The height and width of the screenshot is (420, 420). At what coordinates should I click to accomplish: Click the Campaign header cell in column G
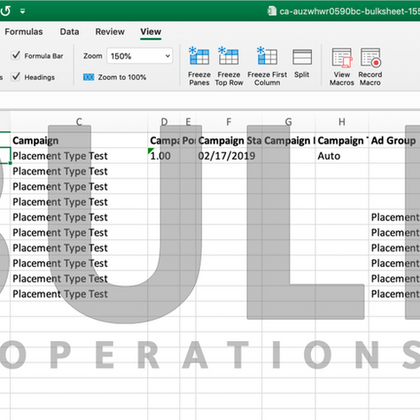pos(289,140)
